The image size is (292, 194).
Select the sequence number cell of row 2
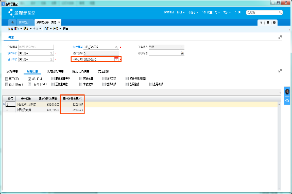pyautogui.click(x=10, y=110)
